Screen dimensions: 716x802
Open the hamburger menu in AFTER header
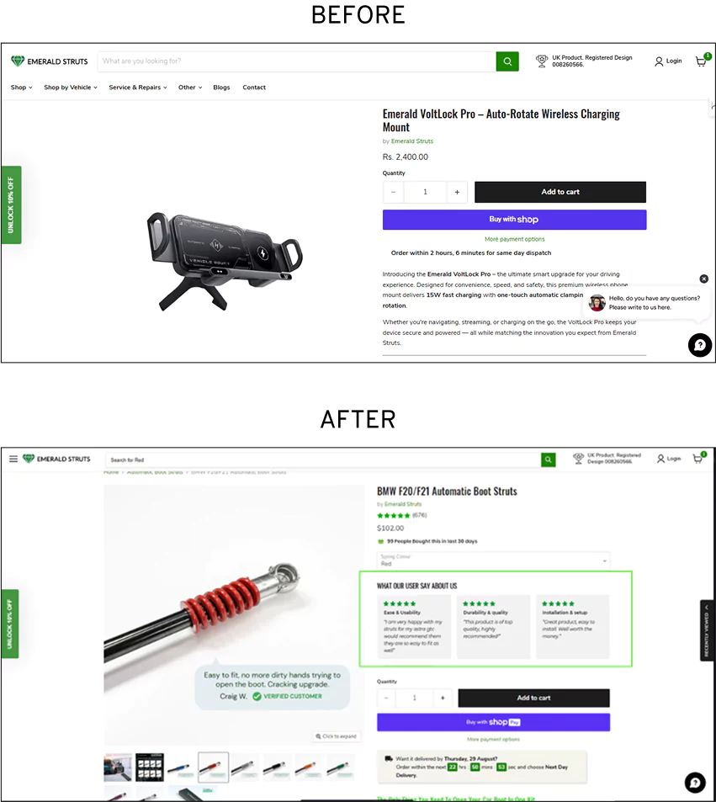click(x=13, y=459)
